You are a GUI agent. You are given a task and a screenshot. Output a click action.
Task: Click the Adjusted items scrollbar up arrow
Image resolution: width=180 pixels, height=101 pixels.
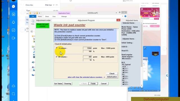[x=141, y=23]
